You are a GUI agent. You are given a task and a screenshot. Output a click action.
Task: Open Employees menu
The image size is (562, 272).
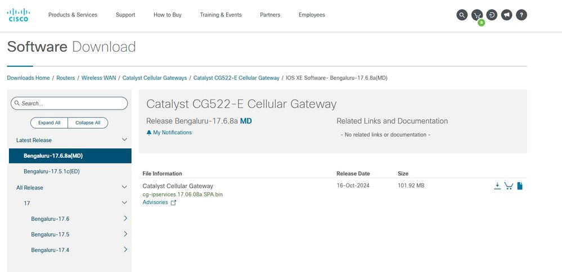click(312, 15)
